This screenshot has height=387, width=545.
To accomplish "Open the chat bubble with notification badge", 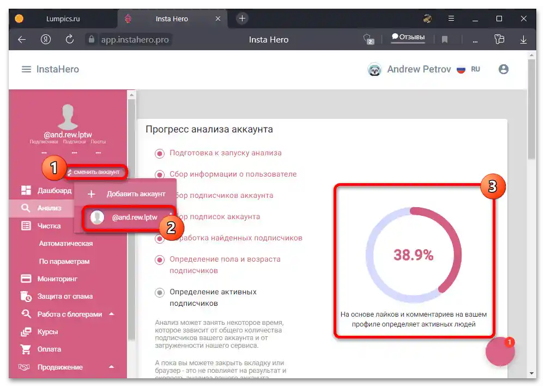I will click(x=500, y=351).
